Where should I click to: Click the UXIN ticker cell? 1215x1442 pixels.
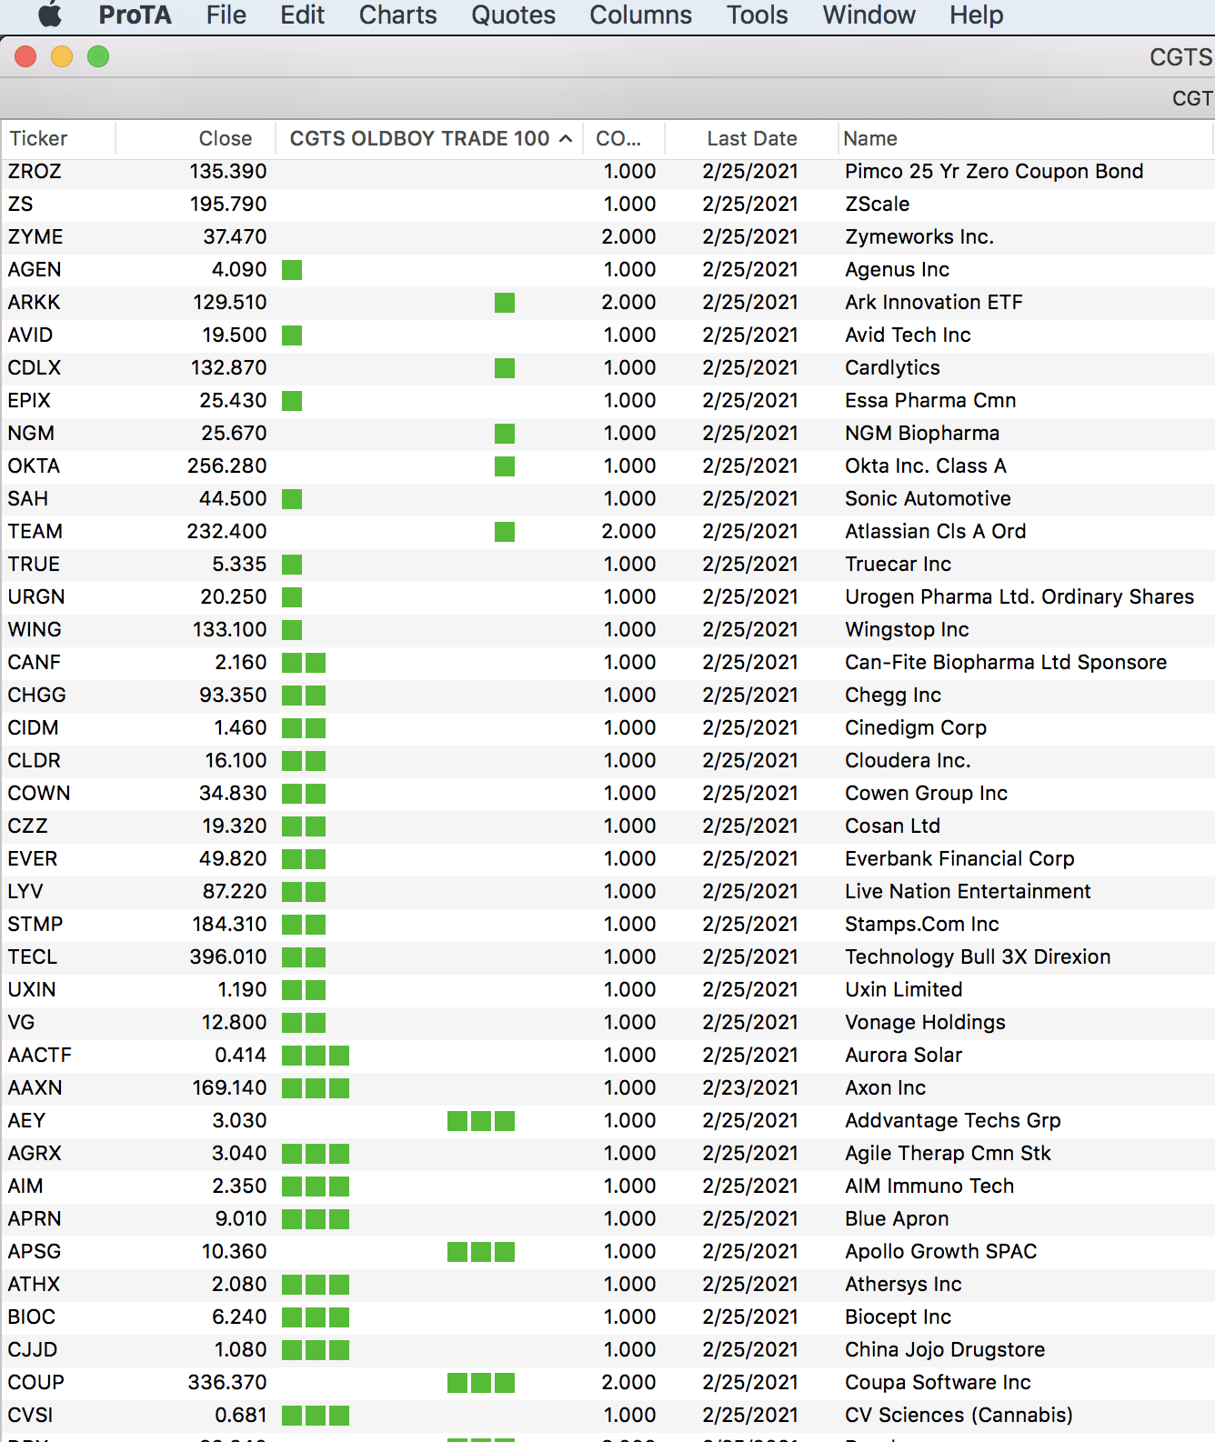click(32, 989)
